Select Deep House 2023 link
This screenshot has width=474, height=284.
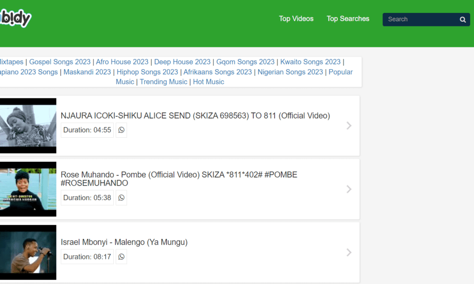(x=182, y=62)
